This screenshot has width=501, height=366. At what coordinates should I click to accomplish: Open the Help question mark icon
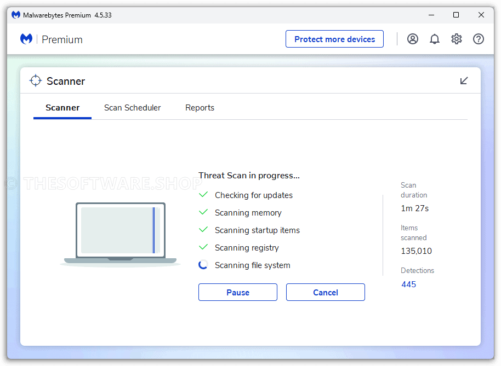pos(479,39)
